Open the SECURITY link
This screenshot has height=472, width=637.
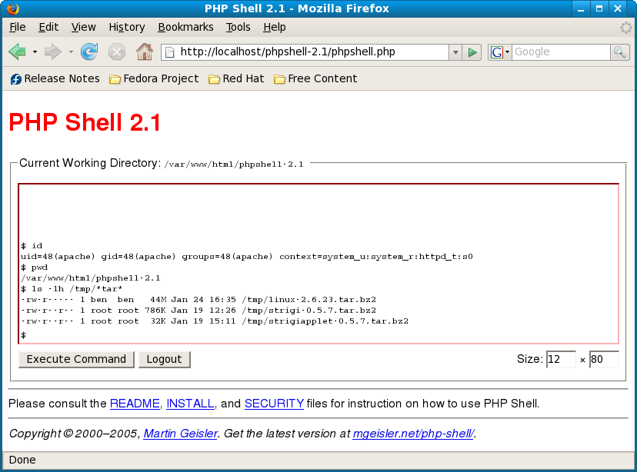click(274, 404)
